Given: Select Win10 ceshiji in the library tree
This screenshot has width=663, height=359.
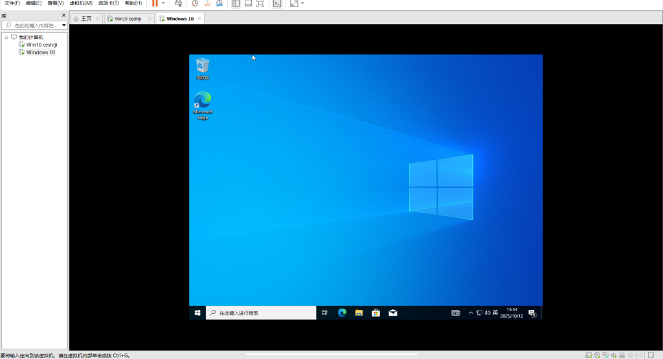Looking at the screenshot, I should click(41, 45).
